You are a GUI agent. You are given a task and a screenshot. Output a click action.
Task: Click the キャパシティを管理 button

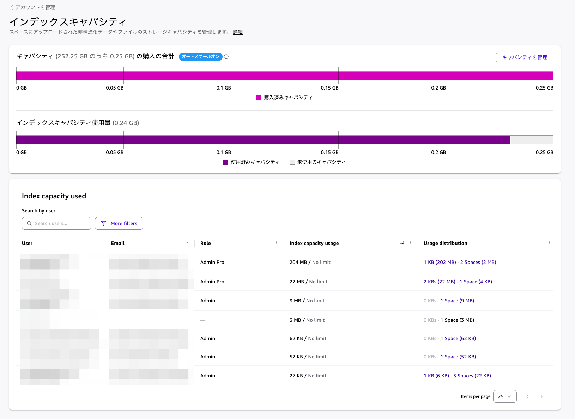tap(525, 57)
